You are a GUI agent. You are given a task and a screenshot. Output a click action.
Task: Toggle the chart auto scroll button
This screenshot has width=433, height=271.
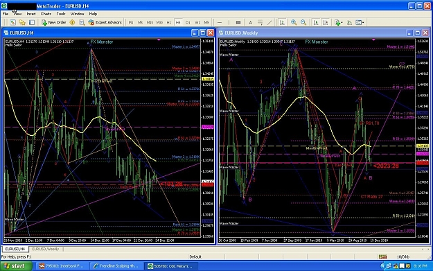click(316, 22)
